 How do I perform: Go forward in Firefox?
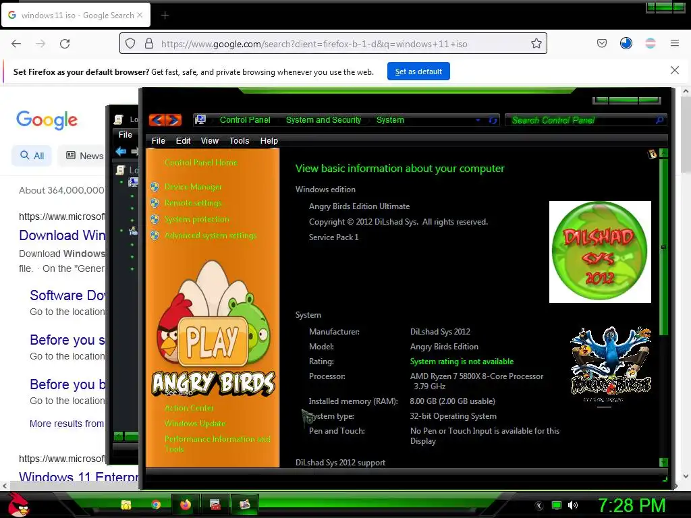[x=40, y=44]
